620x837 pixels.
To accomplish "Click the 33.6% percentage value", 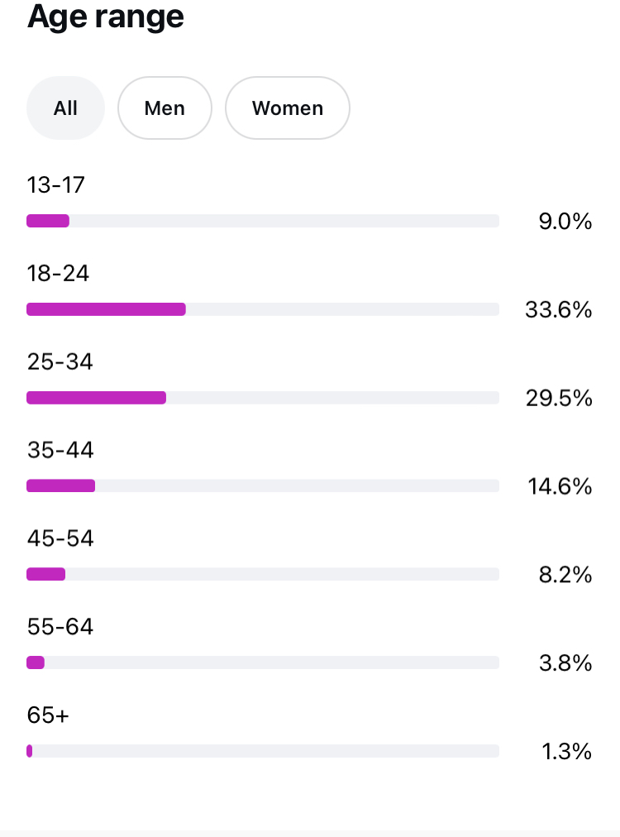I will 559,310.
